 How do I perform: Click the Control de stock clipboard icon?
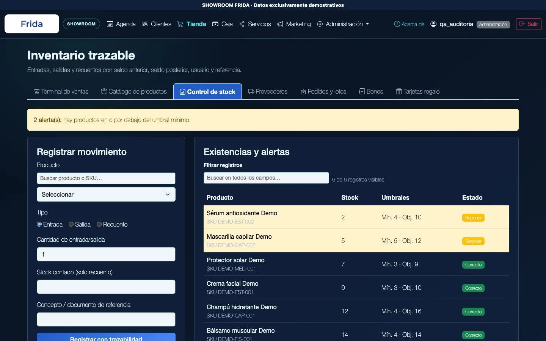[x=183, y=92]
